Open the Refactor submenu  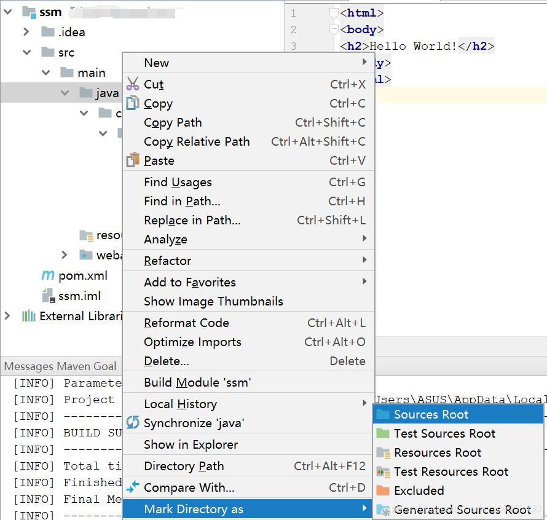[x=249, y=261]
